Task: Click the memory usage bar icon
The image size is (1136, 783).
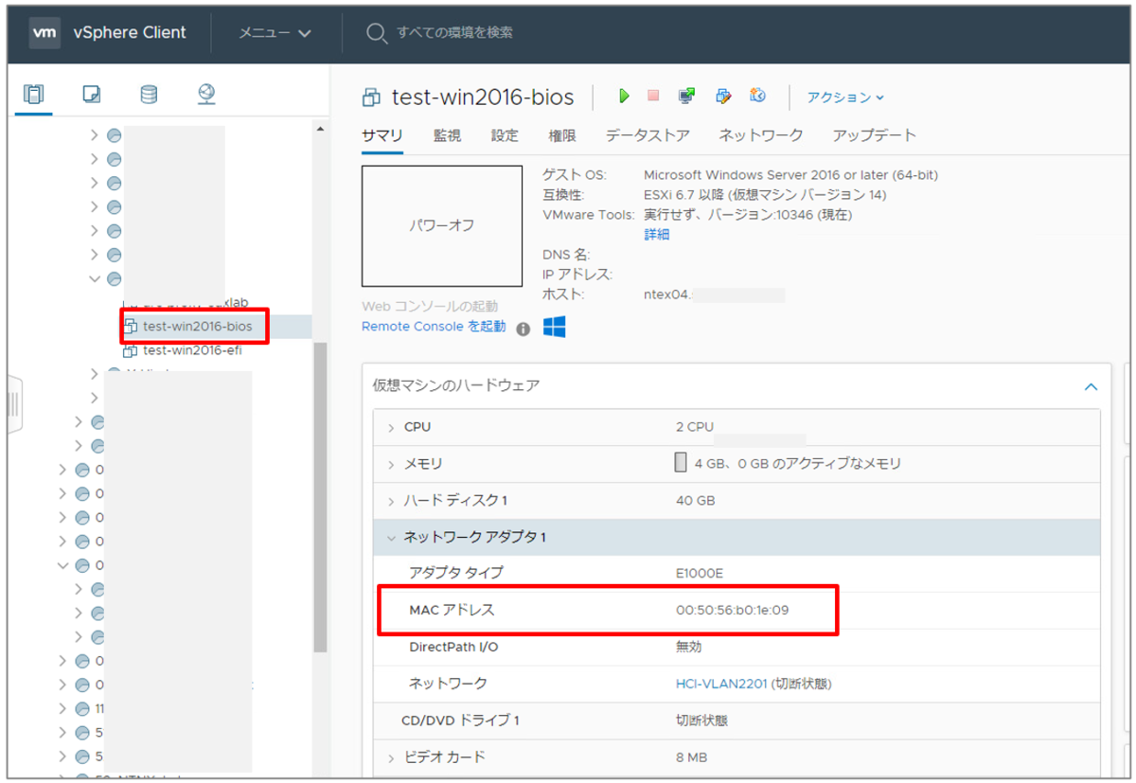Action: click(x=681, y=463)
